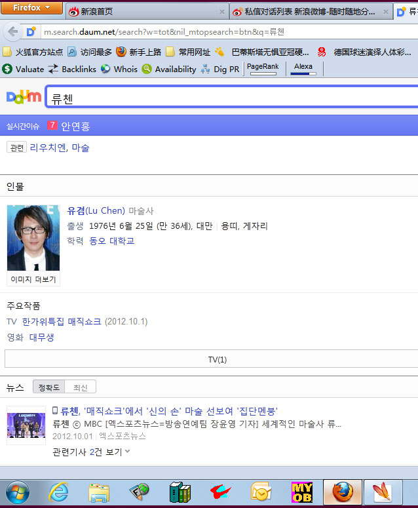The image size is (418, 508).
Task: Click the 이미지 더보기 button
Action: [33, 279]
